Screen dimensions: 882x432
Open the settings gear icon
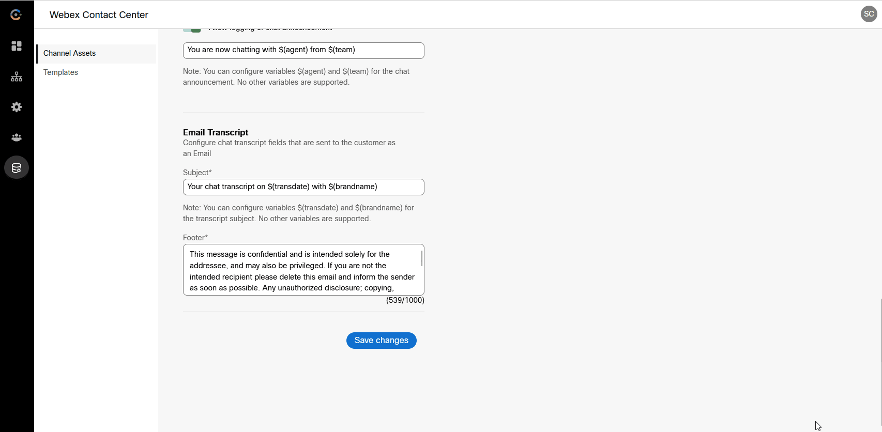point(17,107)
